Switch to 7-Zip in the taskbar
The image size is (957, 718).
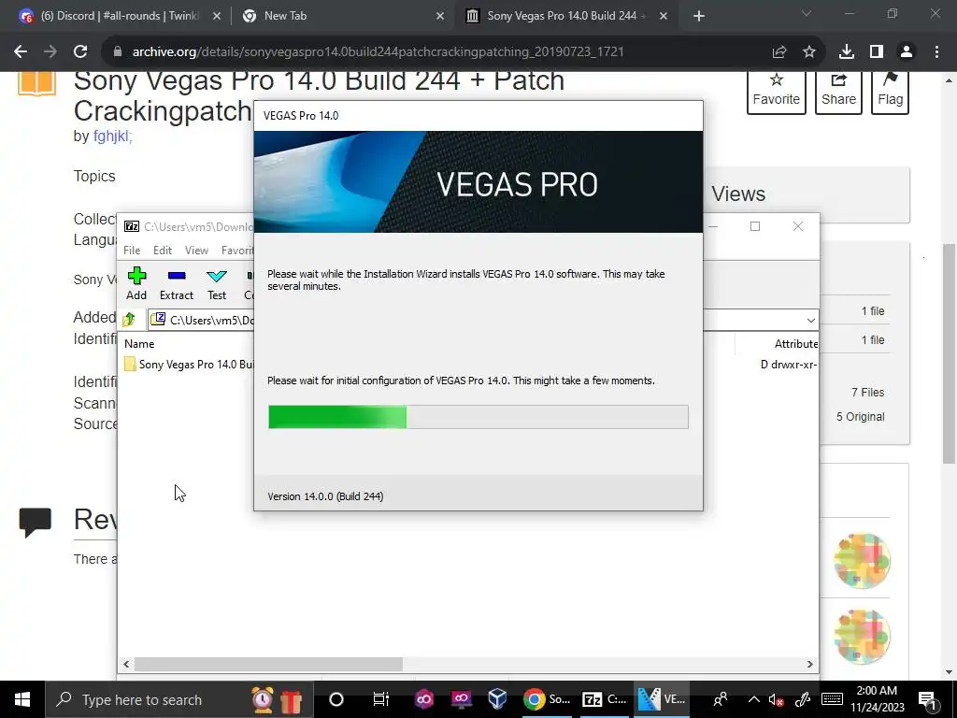click(604, 699)
